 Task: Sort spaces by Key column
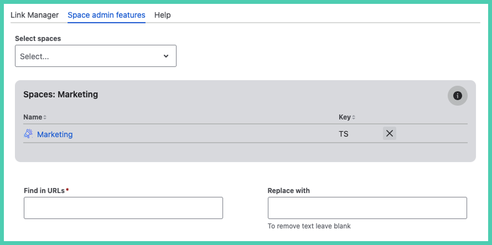(x=346, y=117)
